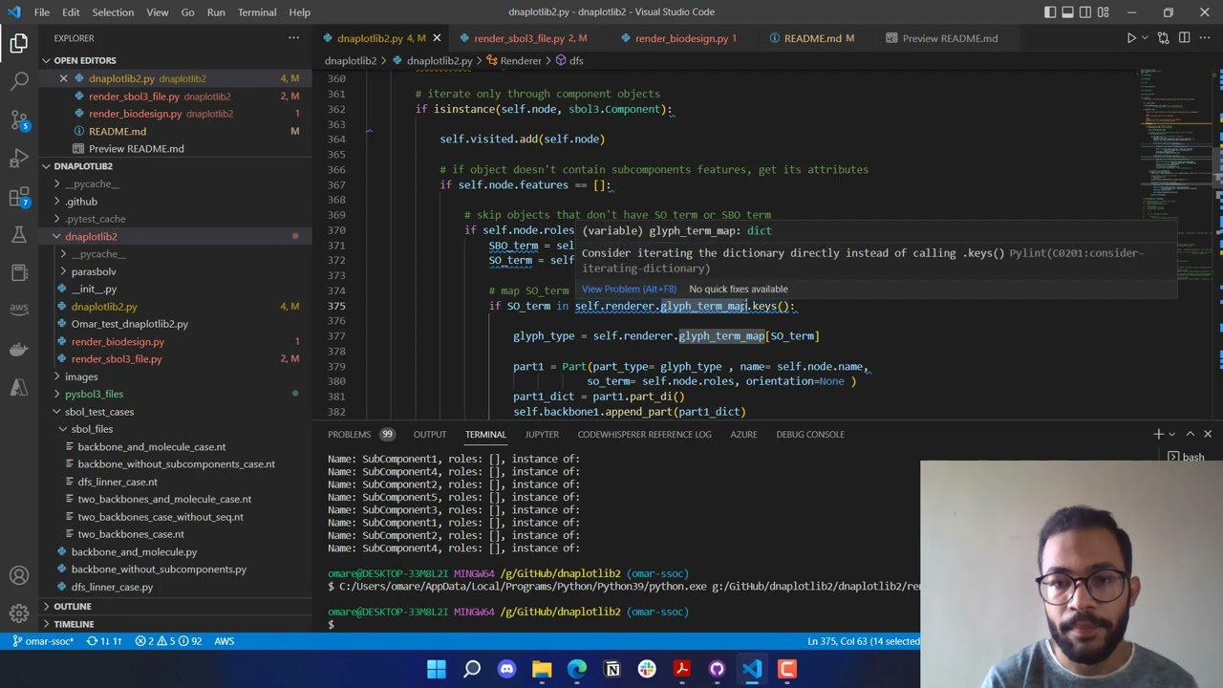Open the Manage gear menu
This screenshot has width=1223, height=688.
(x=19, y=613)
